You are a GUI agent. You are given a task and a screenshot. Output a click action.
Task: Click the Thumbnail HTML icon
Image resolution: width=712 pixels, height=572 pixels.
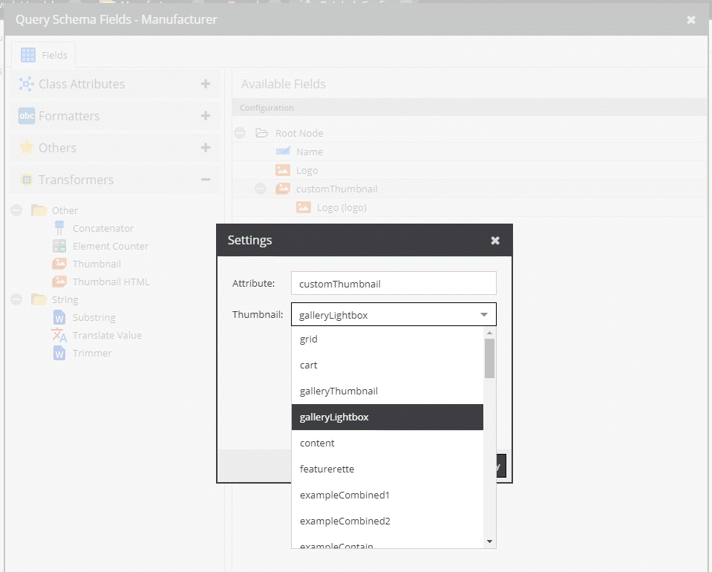click(59, 282)
